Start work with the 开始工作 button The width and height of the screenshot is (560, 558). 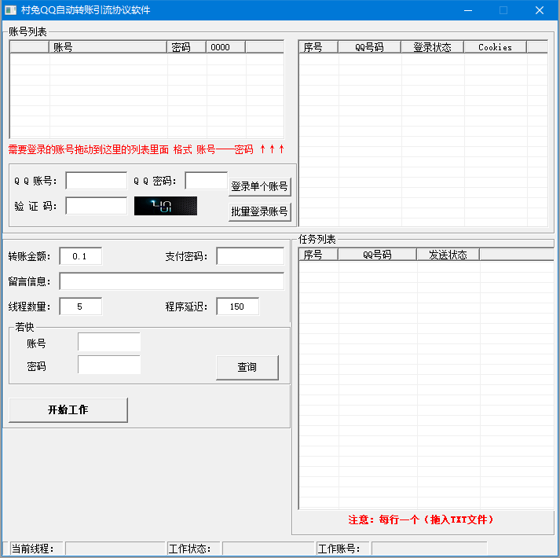click(68, 410)
